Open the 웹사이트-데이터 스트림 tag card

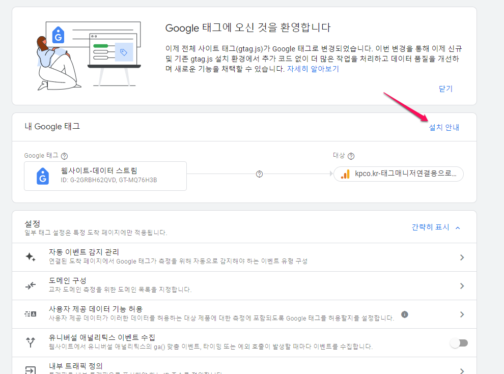tap(105, 176)
